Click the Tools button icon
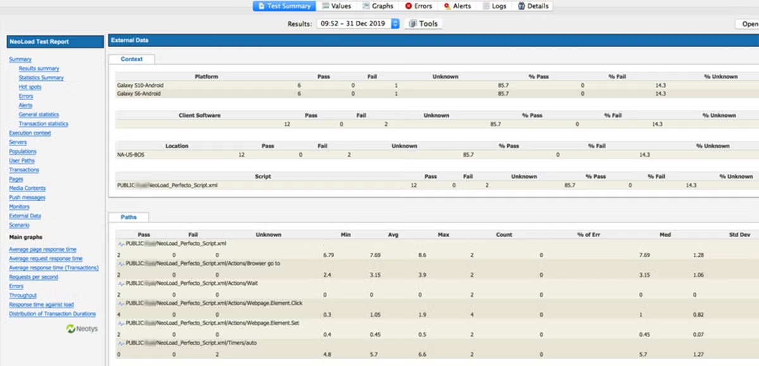The height and width of the screenshot is (366, 759). coord(412,23)
